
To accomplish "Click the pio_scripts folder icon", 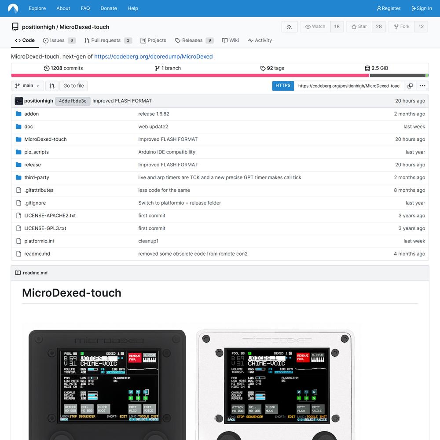I will click(x=18, y=152).
